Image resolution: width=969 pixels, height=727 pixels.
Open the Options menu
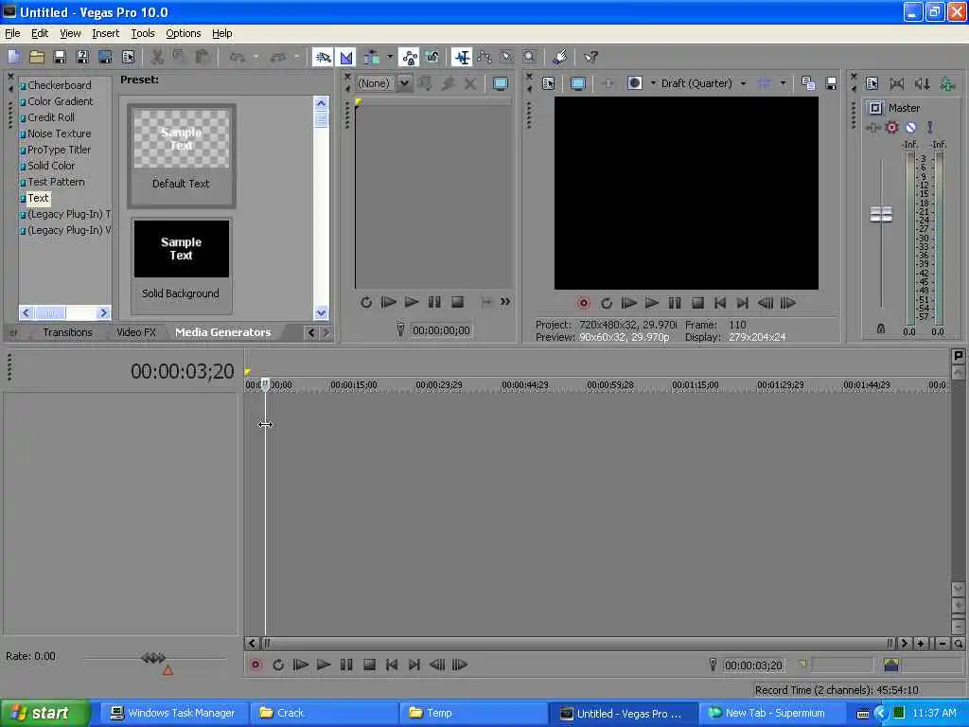[184, 33]
